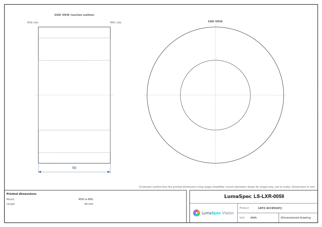Click the 'END VIEW' heading

pos(215,21)
